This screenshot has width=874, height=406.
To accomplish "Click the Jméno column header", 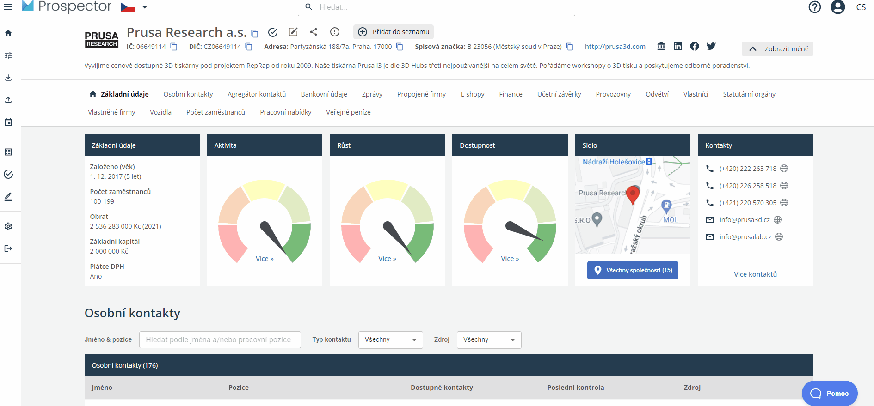I will tap(102, 388).
